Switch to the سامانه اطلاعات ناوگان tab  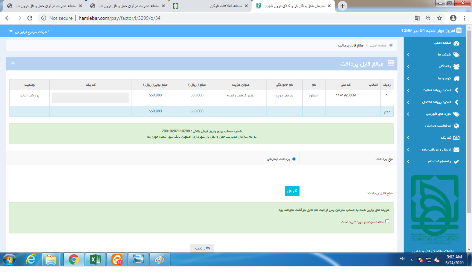(212, 6)
